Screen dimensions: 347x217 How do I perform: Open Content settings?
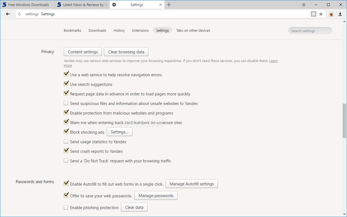[83, 52]
